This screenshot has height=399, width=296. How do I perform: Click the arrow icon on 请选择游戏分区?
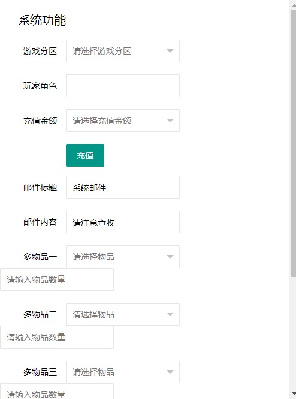pyautogui.click(x=170, y=51)
